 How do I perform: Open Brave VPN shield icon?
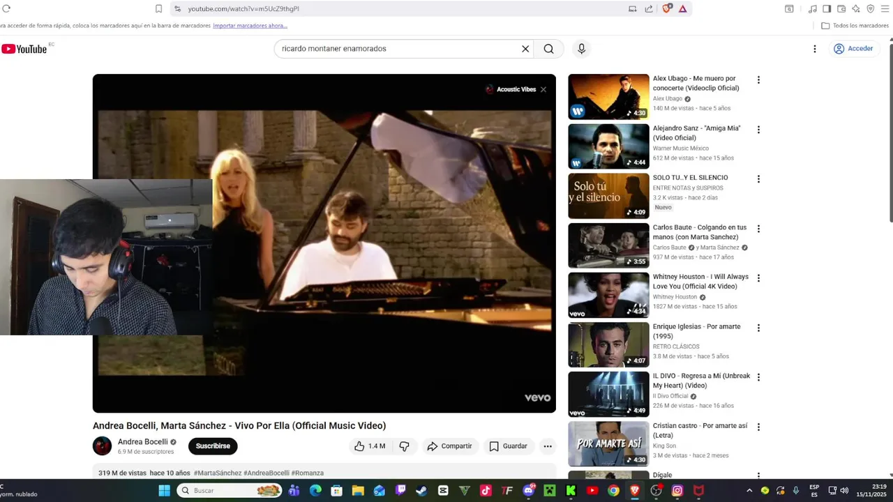871,8
